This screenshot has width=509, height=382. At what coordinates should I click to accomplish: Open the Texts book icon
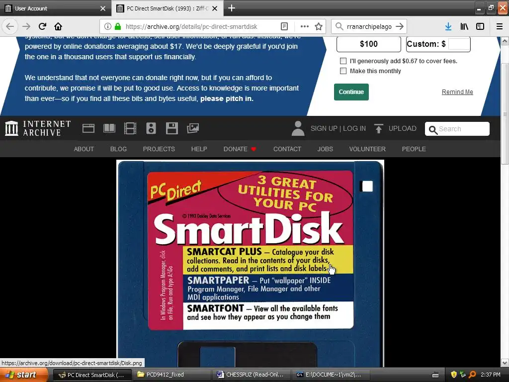click(109, 128)
